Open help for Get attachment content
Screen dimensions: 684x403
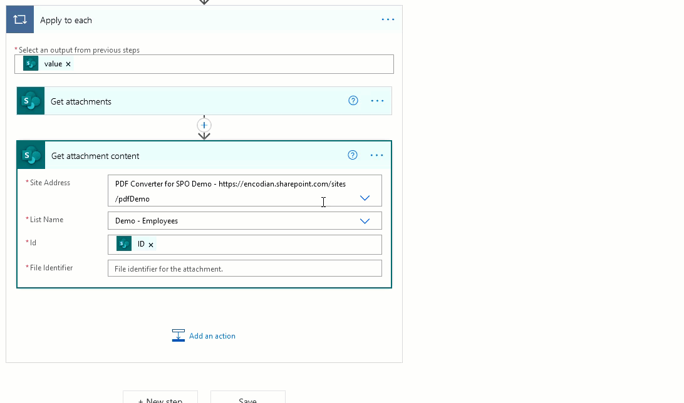(x=353, y=155)
